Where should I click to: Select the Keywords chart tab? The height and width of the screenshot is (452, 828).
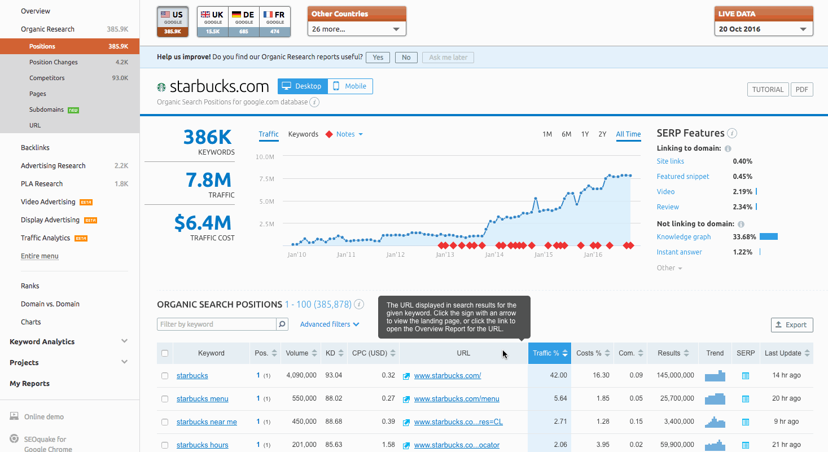tap(303, 134)
